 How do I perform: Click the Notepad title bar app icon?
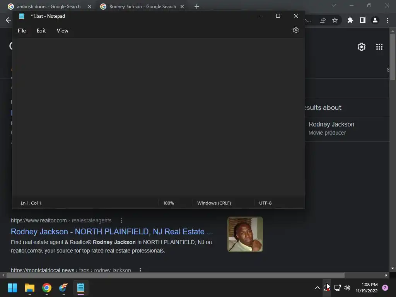tap(22, 16)
